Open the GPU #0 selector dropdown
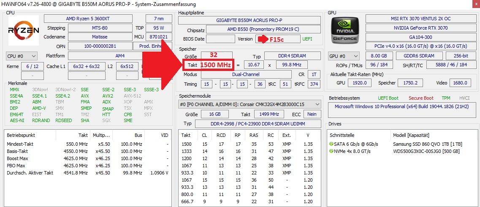The width and height of the screenshot is (480, 207). 344,56
